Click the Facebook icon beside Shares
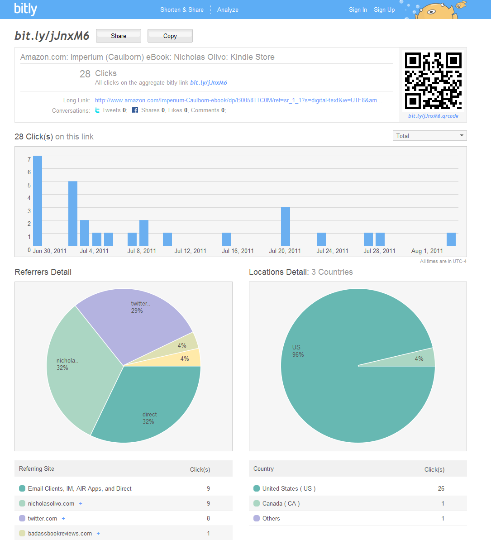Screen dimensions: 491x540 135,110
